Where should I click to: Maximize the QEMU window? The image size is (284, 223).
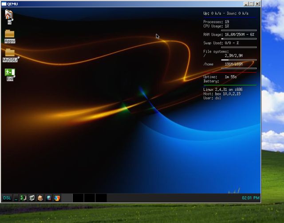coord(252,4)
